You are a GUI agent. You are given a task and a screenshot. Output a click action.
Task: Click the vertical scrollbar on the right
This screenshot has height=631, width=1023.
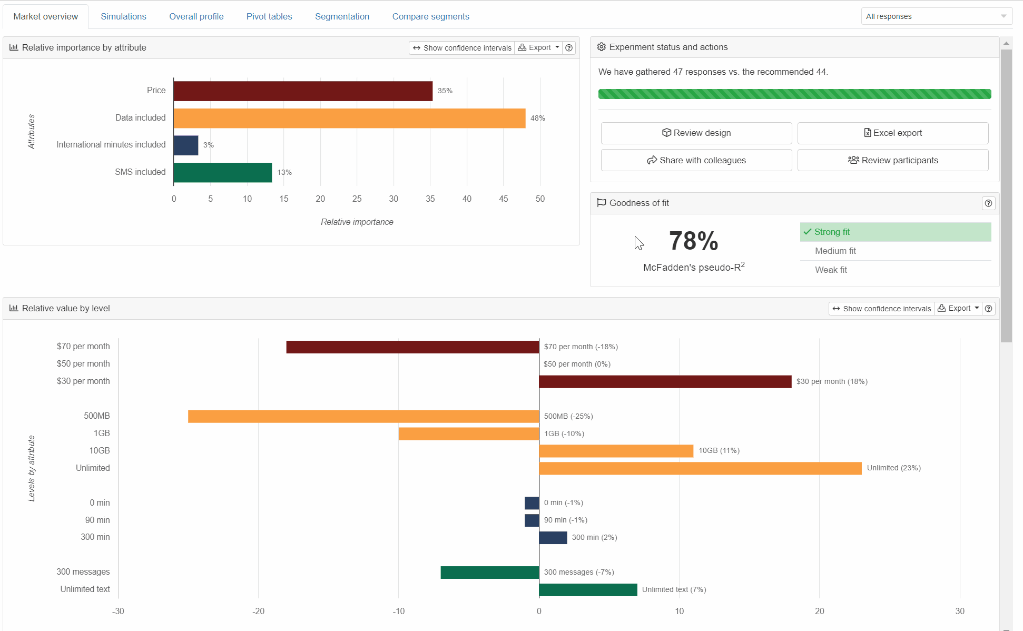point(1006,196)
